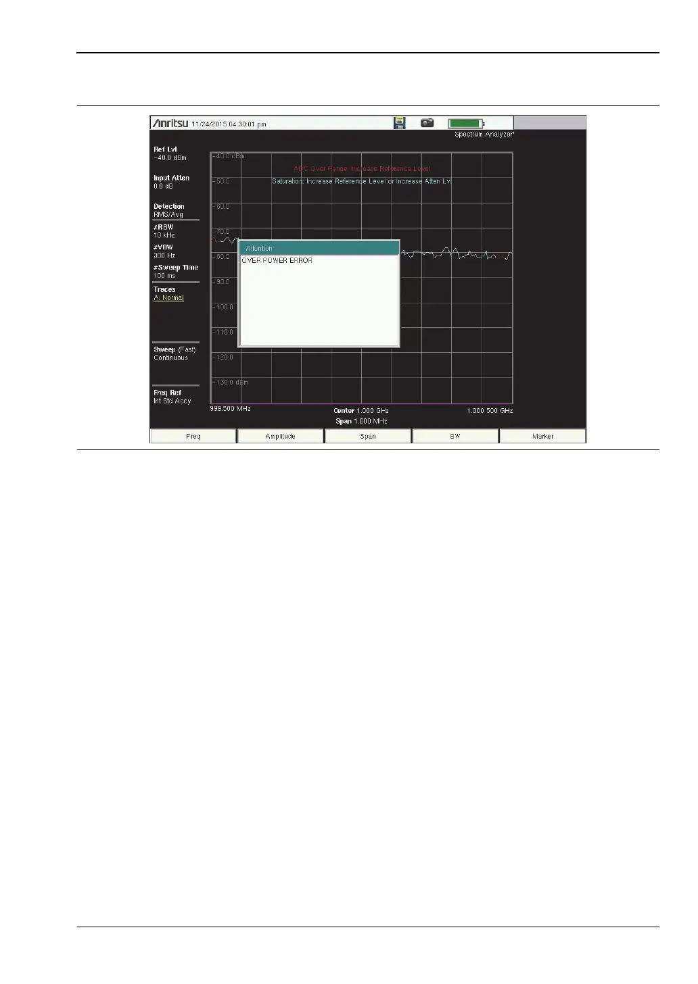The image size is (698, 984).
Task: Click the Saturation warning message
Action: [x=361, y=181]
